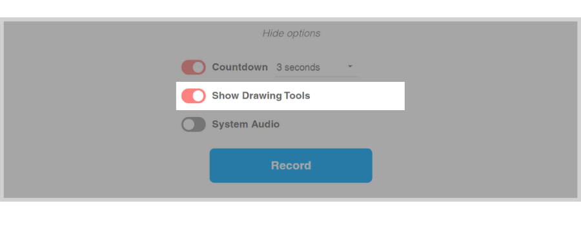Select the highlighted Show Drawing Tools row

pos(290,96)
